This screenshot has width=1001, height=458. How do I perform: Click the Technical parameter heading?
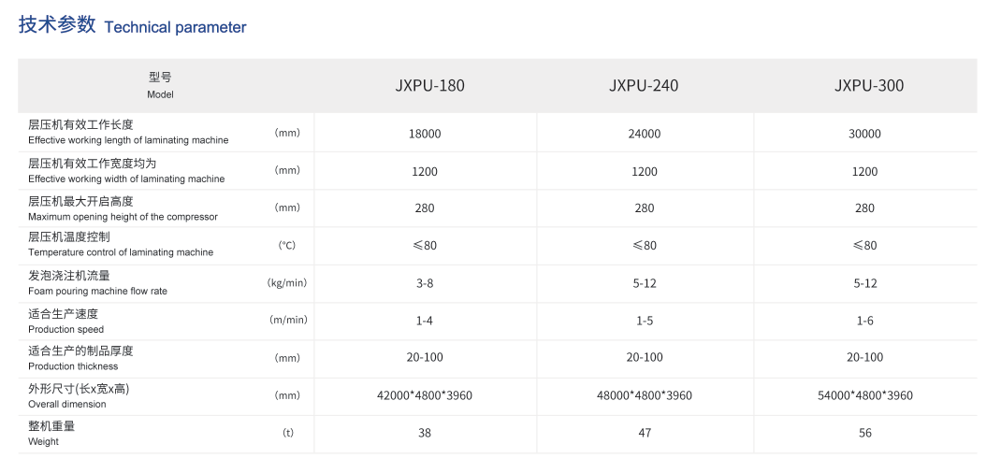(x=132, y=26)
